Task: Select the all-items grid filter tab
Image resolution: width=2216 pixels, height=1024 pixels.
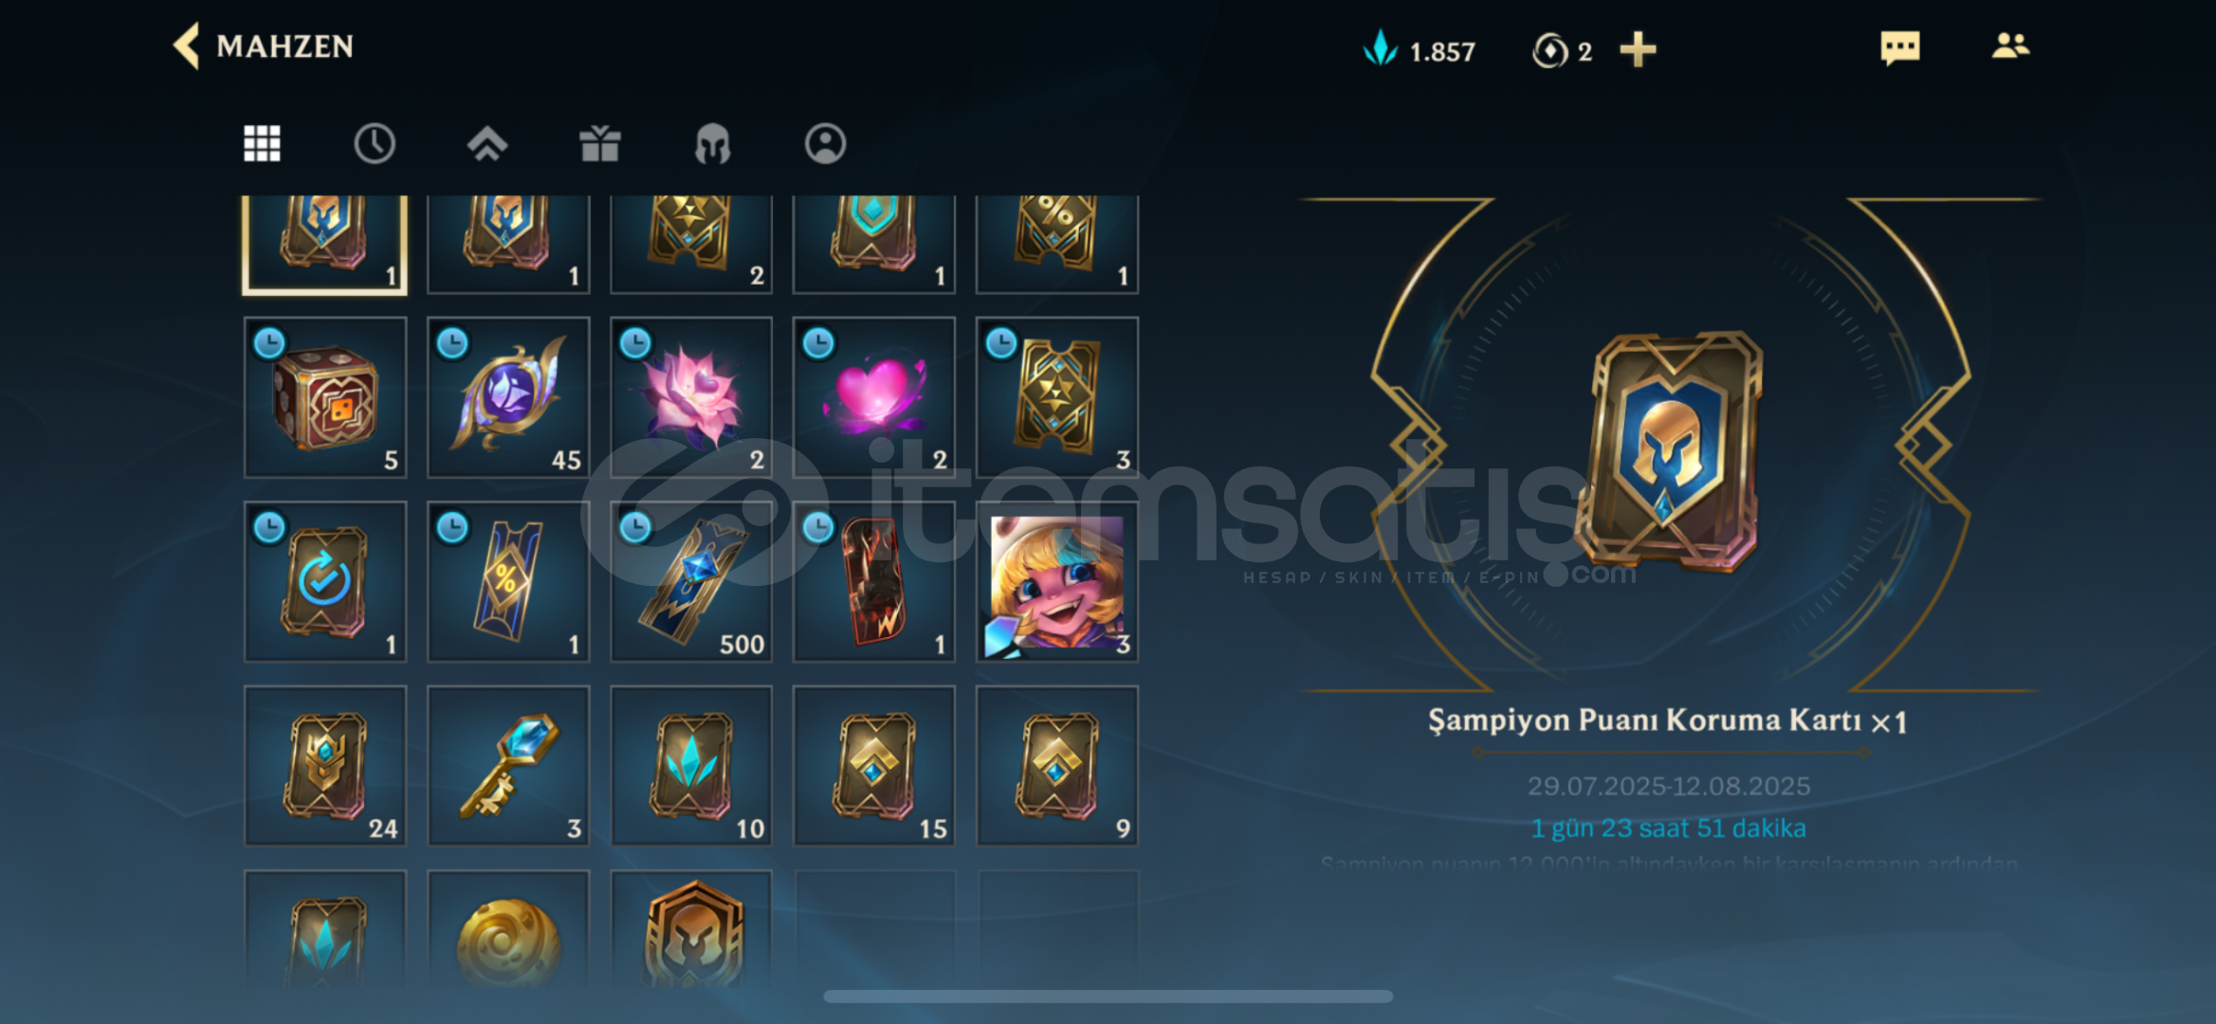Action: (x=262, y=144)
